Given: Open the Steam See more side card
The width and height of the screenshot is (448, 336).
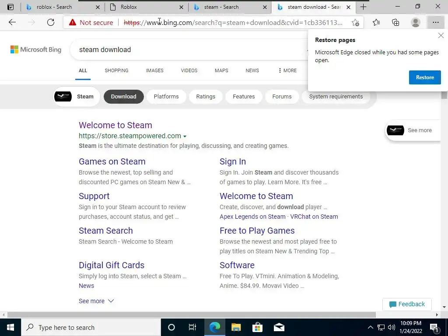Looking at the screenshot, I should pyautogui.click(x=413, y=130).
